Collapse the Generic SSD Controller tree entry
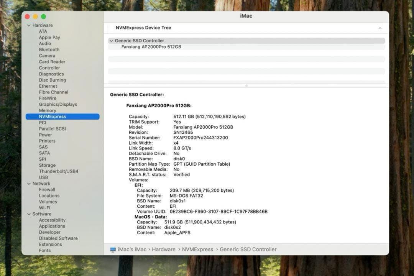 111,41
